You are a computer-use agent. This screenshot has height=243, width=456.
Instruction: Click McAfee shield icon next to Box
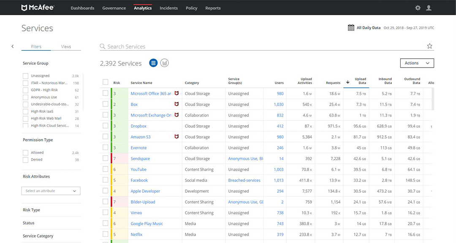(x=176, y=104)
